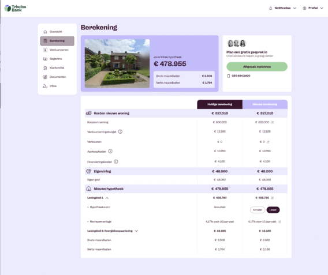
Task: Edit the Leningdeel 1 amount
Action: coord(272,198)
